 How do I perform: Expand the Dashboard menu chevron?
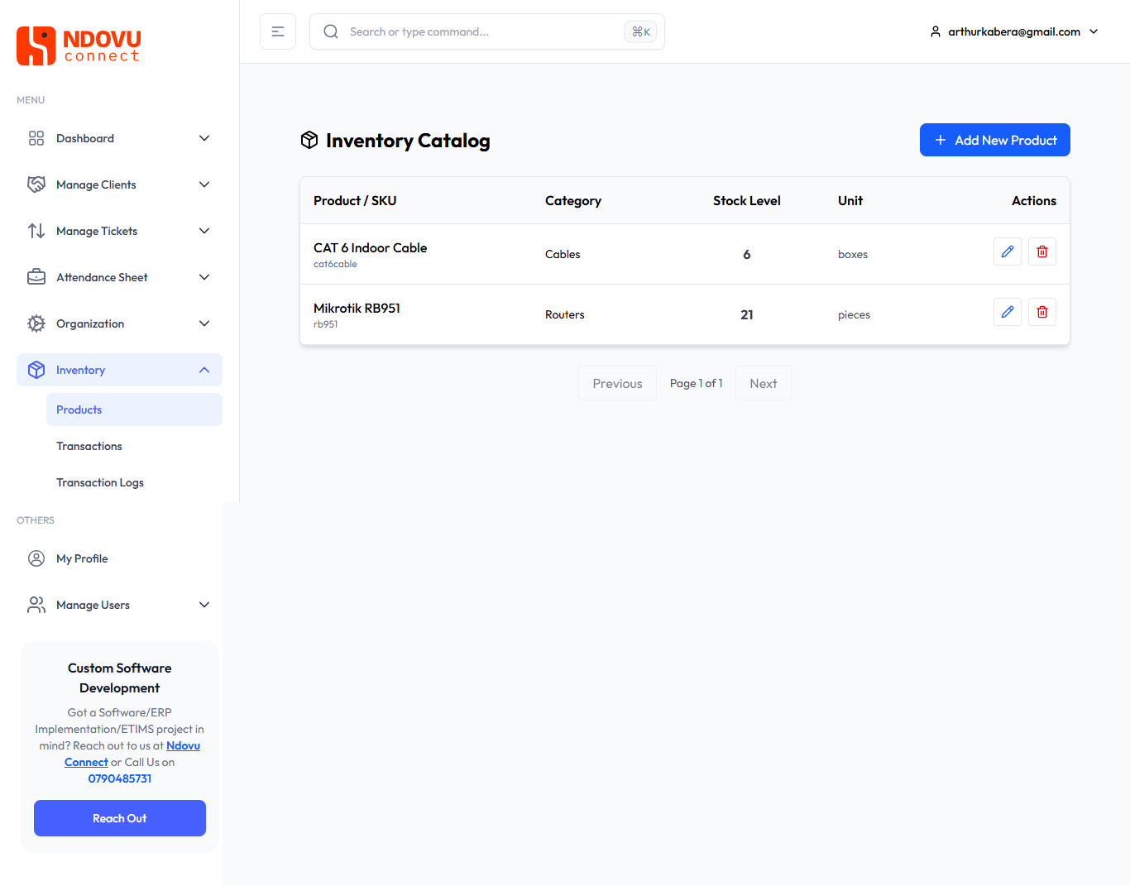(x=204, y=138)
